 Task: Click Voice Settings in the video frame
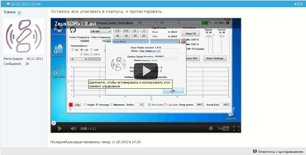point(215,58)
